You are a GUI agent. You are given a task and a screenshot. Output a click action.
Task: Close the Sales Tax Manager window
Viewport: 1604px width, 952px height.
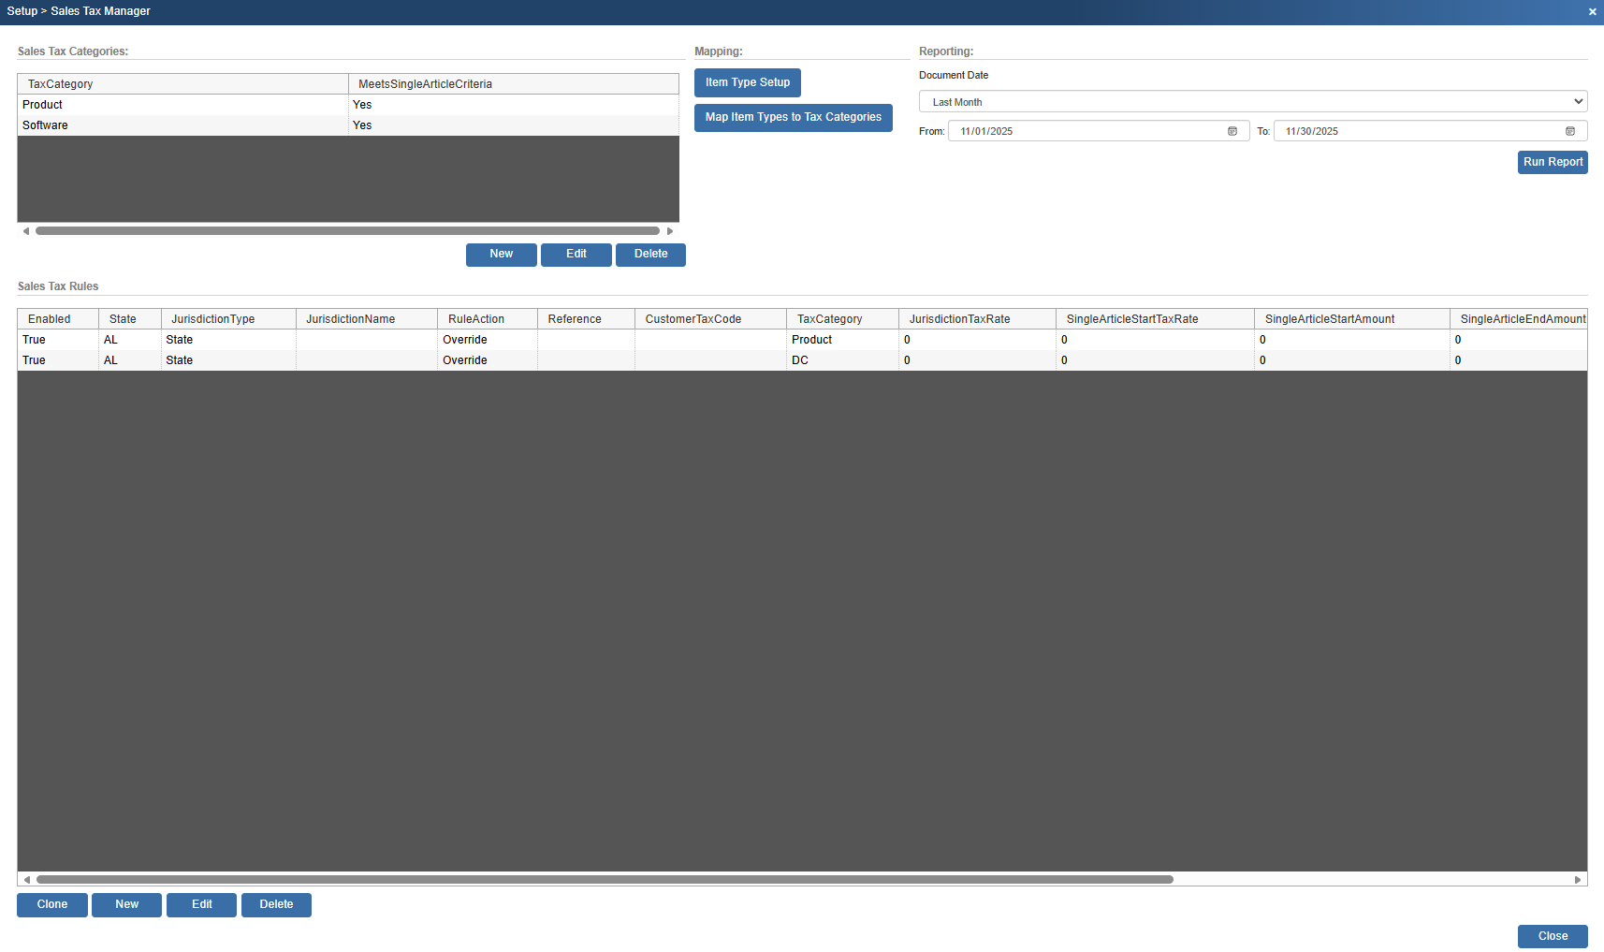pyautogui.click(x=1592, y=12)
